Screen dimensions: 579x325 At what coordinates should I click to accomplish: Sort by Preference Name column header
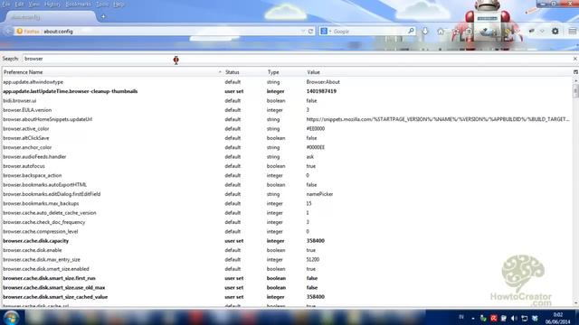(112, 72)
